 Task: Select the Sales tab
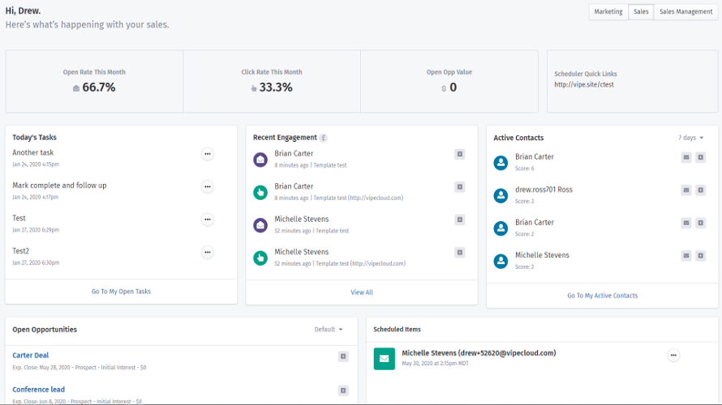click(x=641, y=12)
